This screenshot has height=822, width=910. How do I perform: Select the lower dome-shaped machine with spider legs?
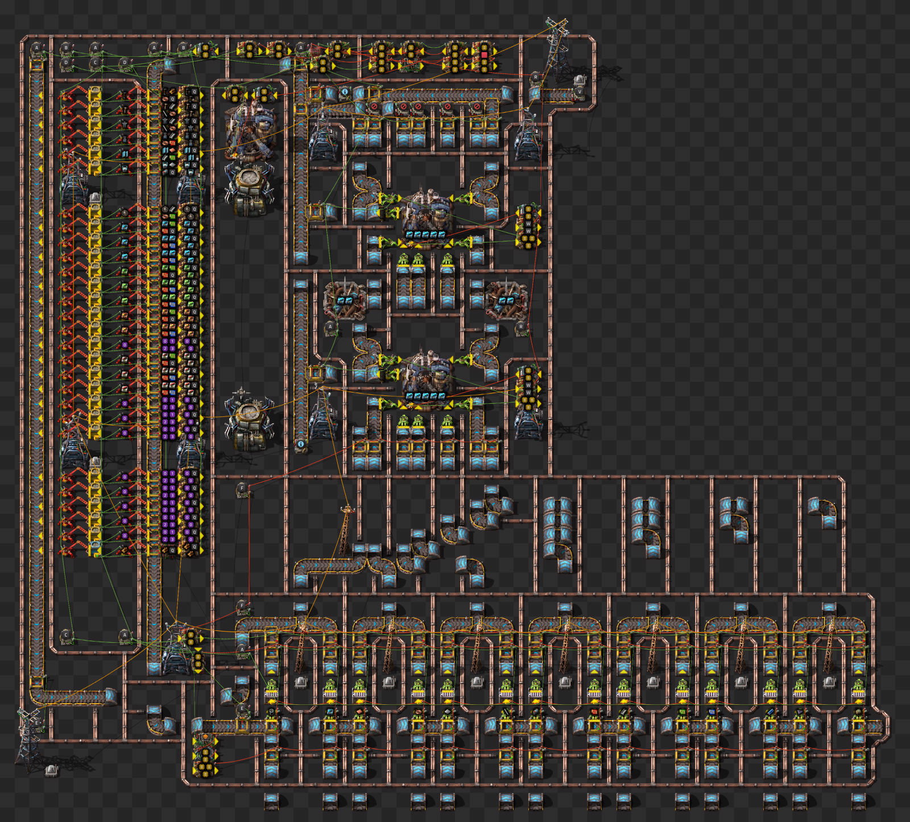click(248, 420)
